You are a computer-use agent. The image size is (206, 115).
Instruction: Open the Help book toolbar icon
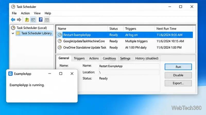41,20
